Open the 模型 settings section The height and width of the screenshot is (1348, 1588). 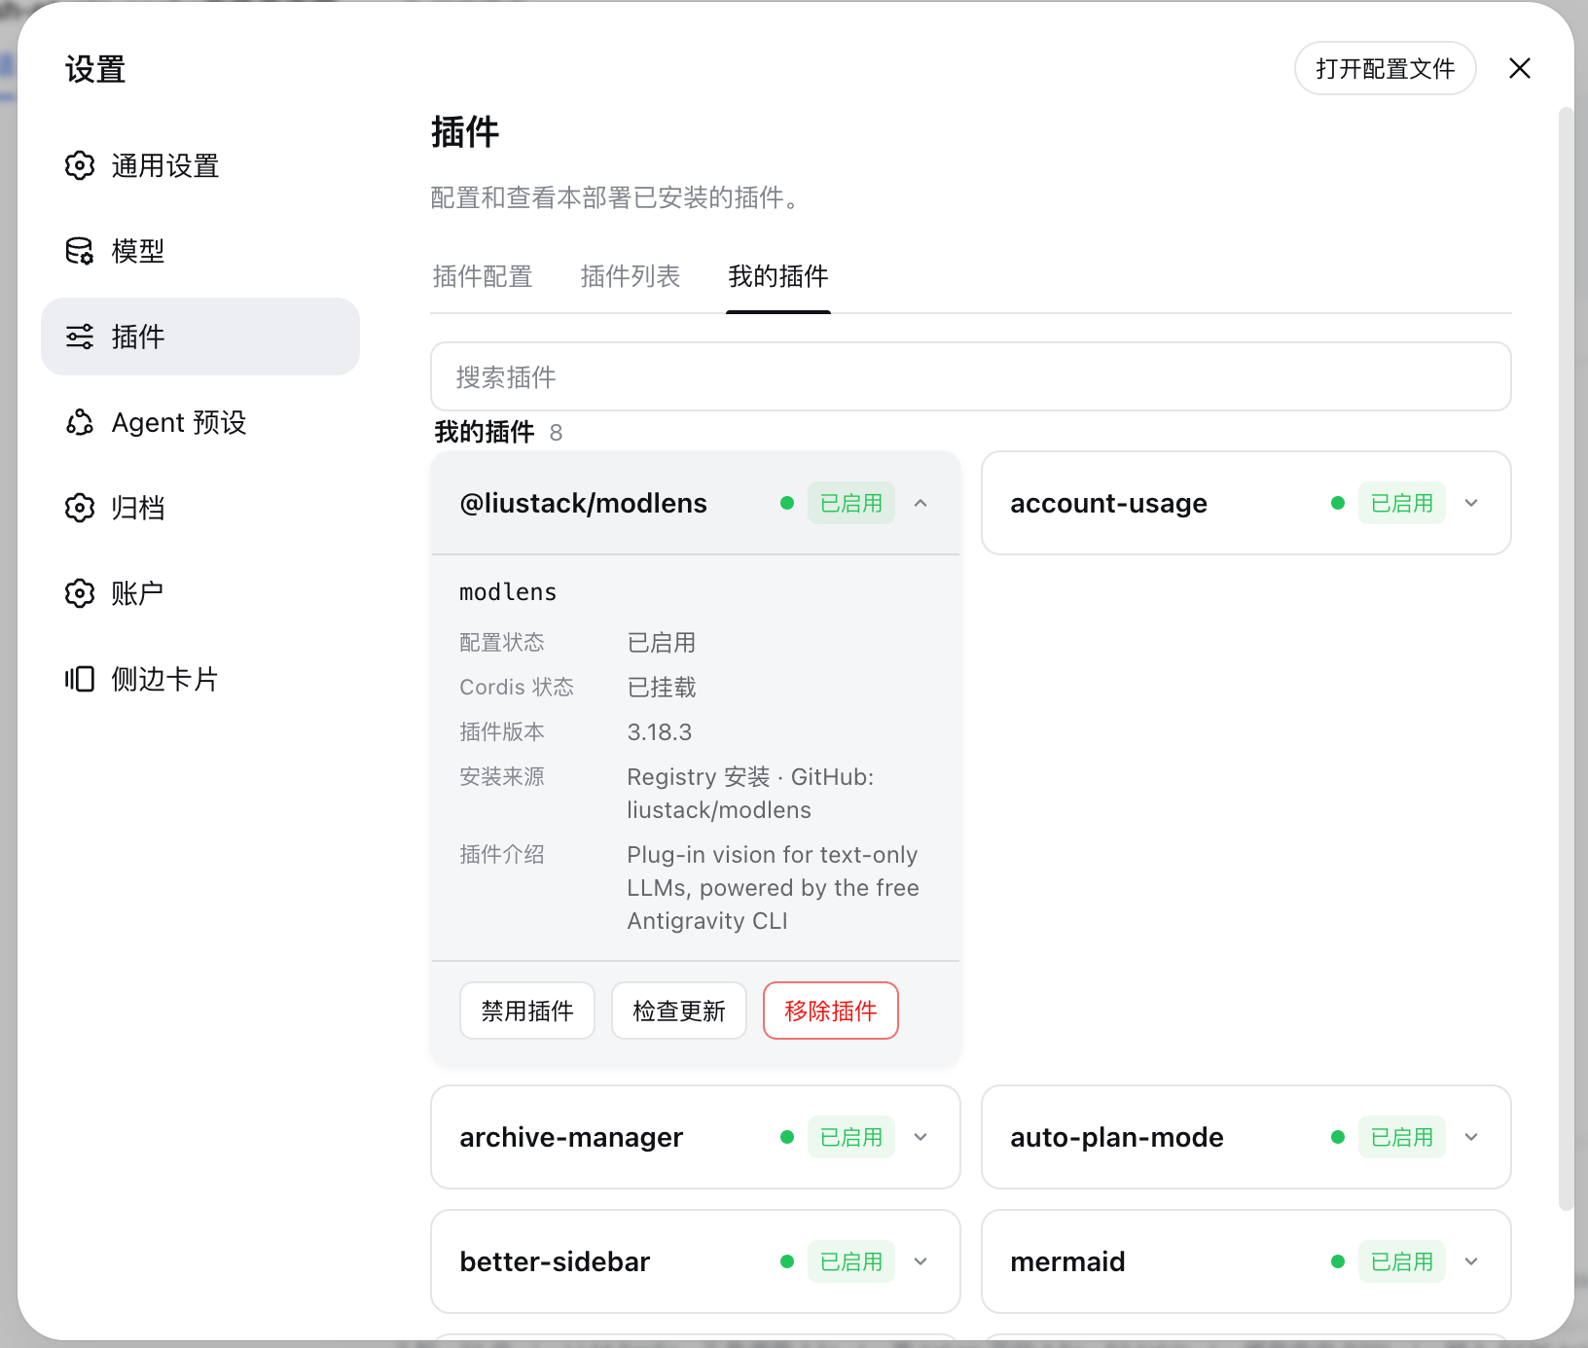pos(200,251)
